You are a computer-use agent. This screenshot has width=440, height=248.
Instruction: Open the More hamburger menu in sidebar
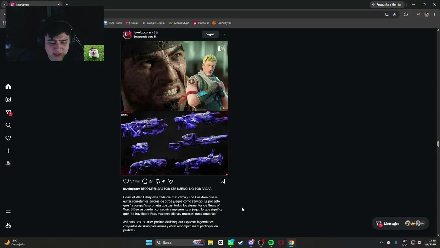[x=8, y=212]
